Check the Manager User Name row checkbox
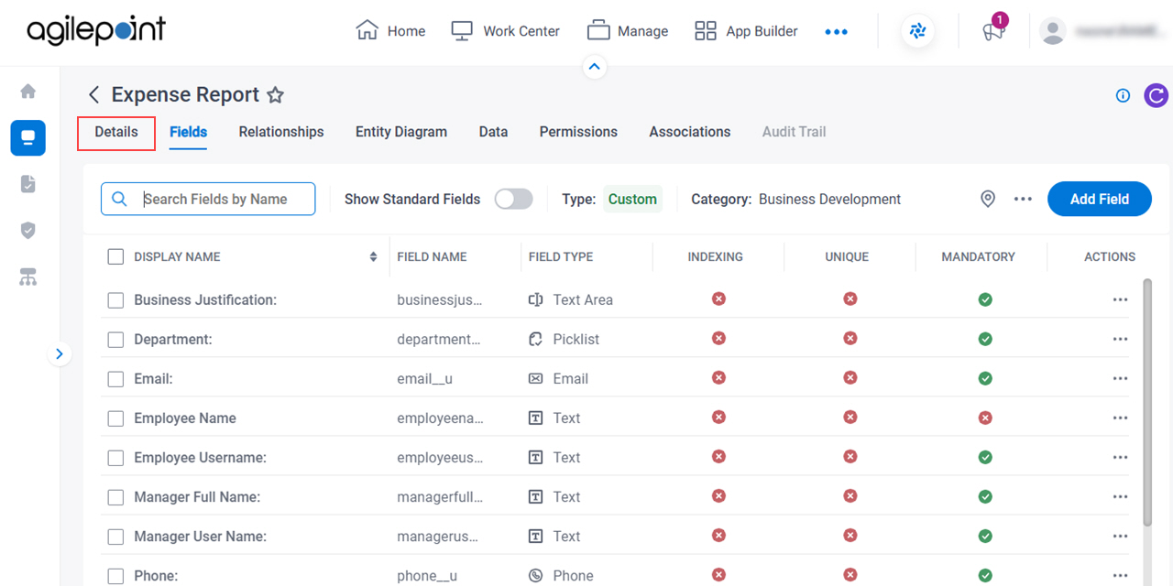 [115, 536]
